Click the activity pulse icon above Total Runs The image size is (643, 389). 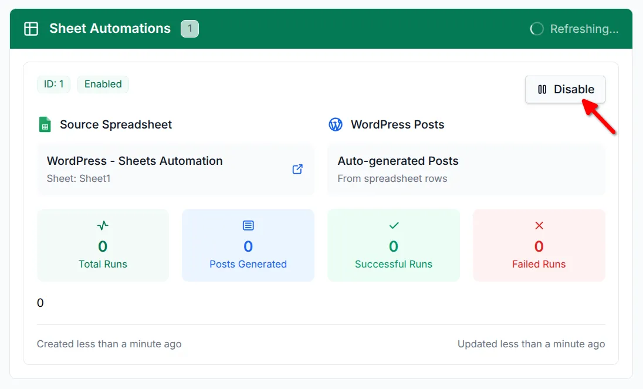click(103, 225)
